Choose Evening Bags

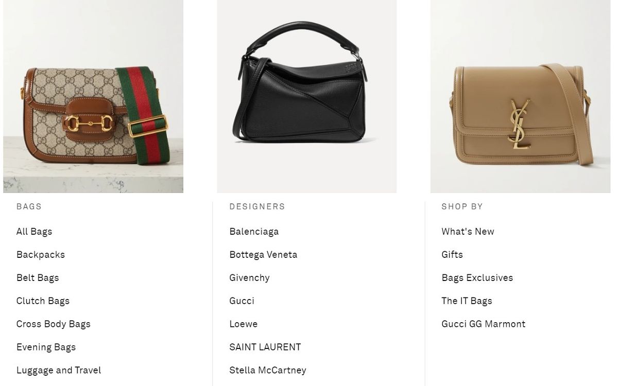tap(46, 347)
